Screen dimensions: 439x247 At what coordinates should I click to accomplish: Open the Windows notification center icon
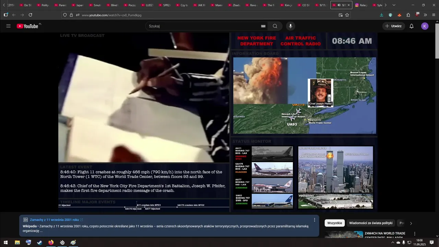tap(431, 243)
